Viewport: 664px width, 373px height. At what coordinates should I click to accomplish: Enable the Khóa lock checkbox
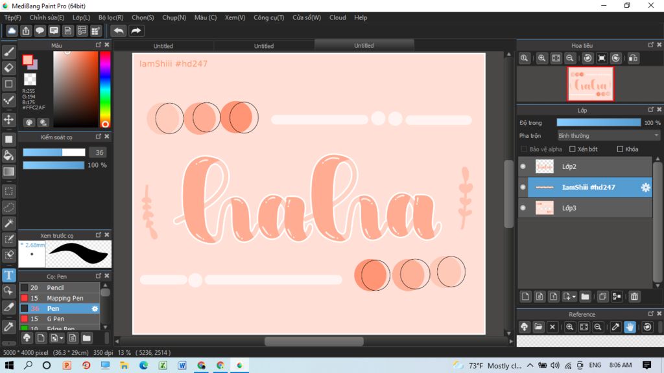pyautogui.click(x=620, y=149)
